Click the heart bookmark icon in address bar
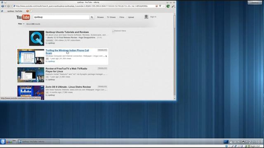Image resolution: width=264 pixels, height=148 pixels. point(160,6)
